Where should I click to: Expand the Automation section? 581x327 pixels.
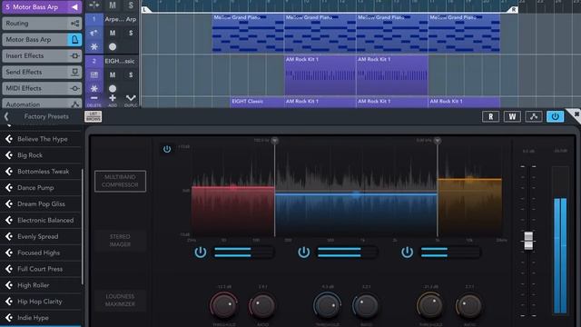click(x=42, y=104)
